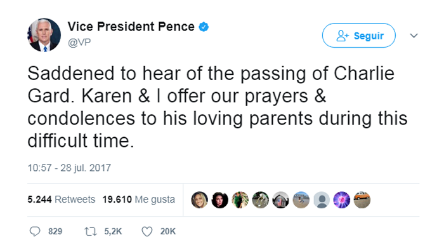Image resolution: width=444 pixels, height=249 pixels.
Task: Open Vice President Pence's profile picture
Action: click(44, 35)
